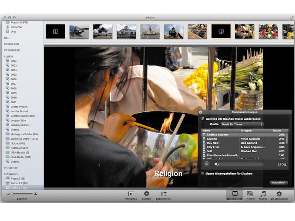Select Eine Kleine Nachtmusik track
Viewport: 295px width, 221px height.
click(243, 155)
